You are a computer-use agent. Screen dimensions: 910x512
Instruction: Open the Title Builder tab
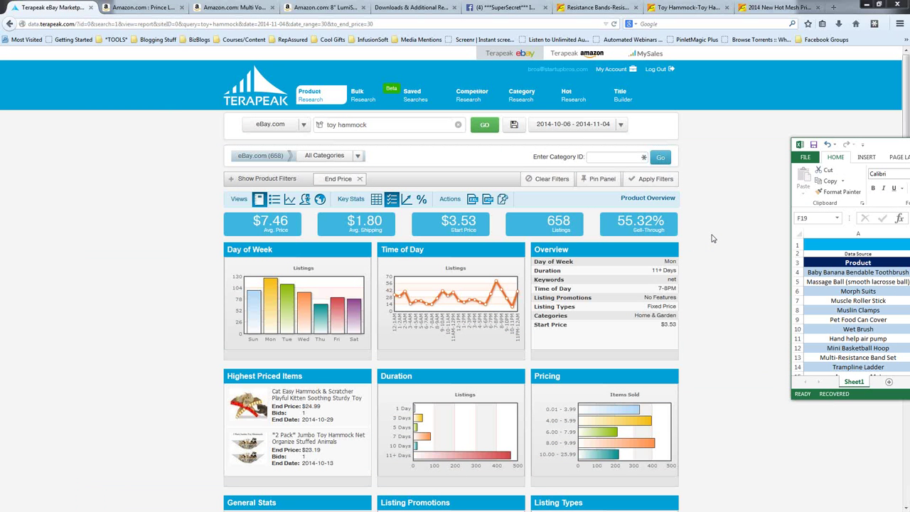(623, 95)
